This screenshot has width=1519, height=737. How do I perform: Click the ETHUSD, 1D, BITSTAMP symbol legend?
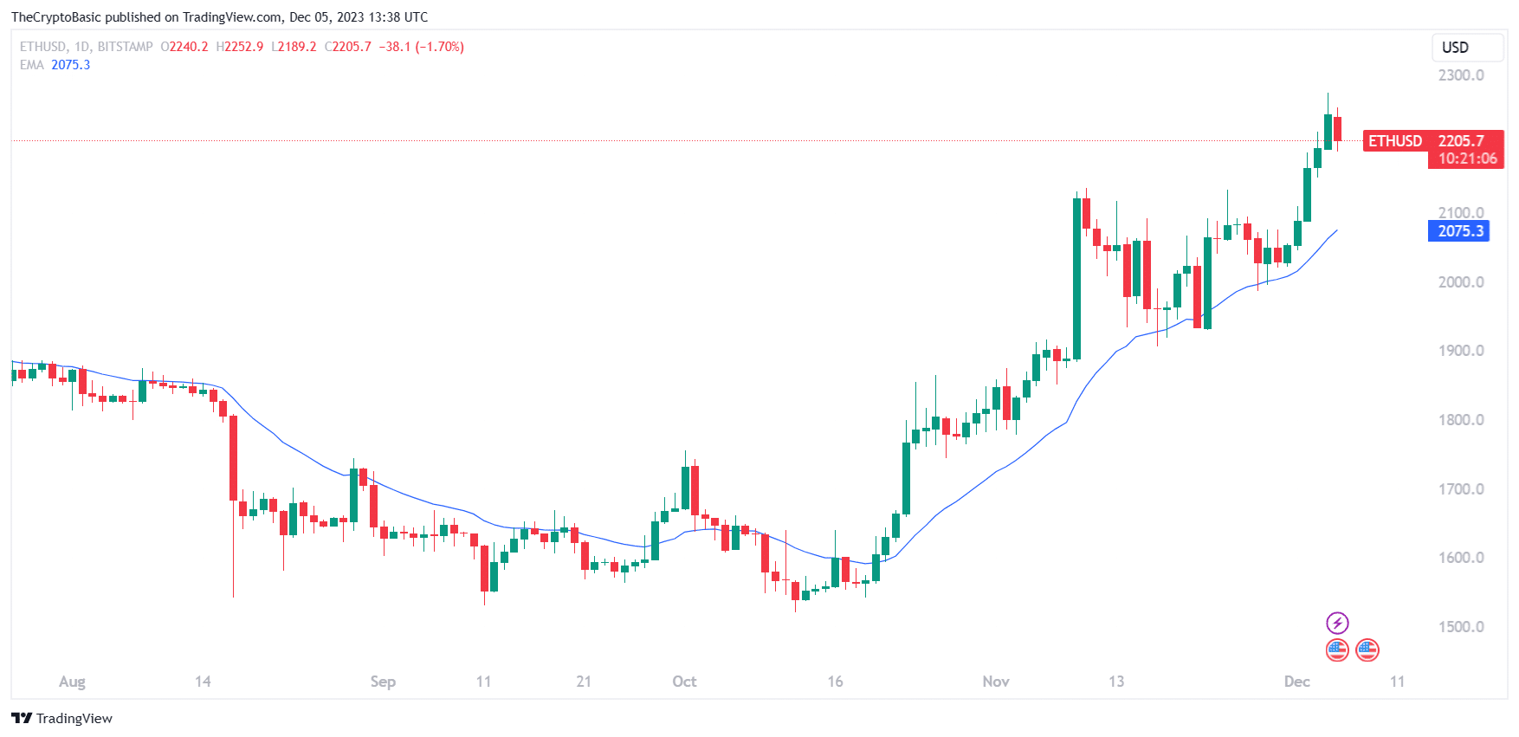87,47
